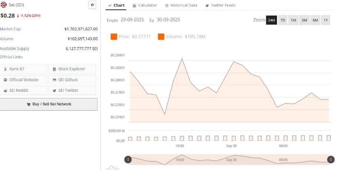Click the left range navigator handle
This screenshot has height=171, width=339.
coord(128,160)
